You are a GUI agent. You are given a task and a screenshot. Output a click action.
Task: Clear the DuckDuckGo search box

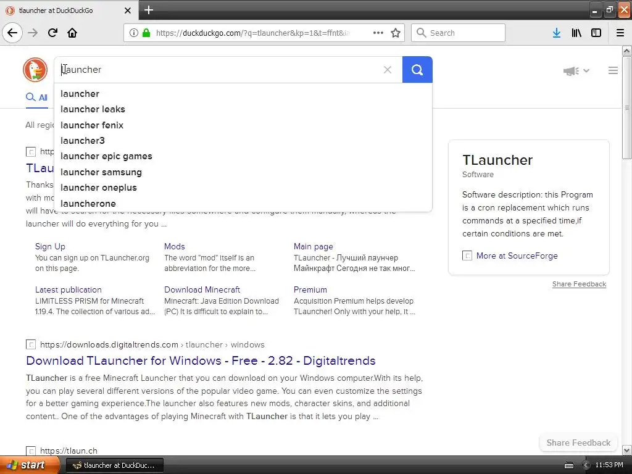(x=388, y=70)
